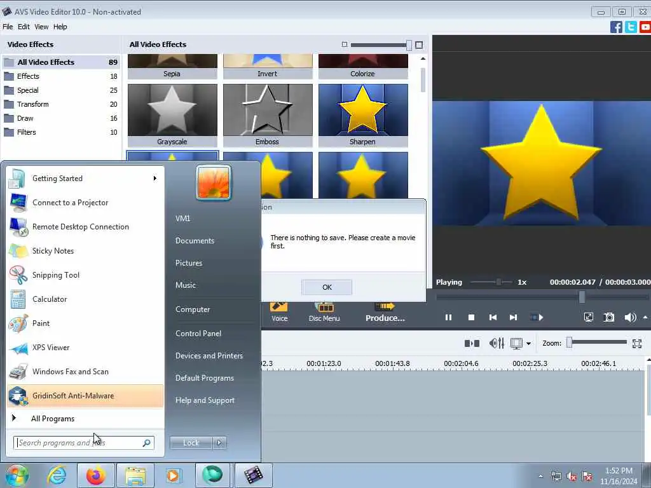Open the Documents link
This screenshot has width=651, height=488.
(x=195, y=241)
